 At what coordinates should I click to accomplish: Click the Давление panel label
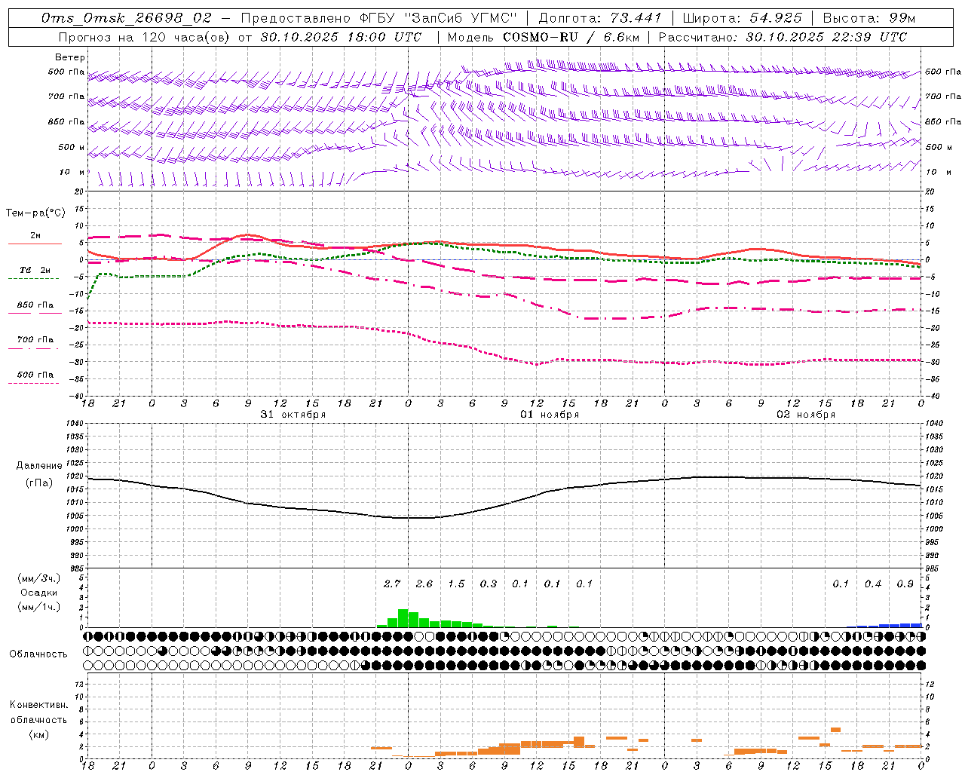pos(39,466)
